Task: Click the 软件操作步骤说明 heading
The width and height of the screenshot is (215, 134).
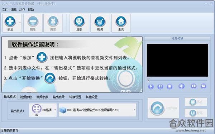Action: [x=35, y=44]
